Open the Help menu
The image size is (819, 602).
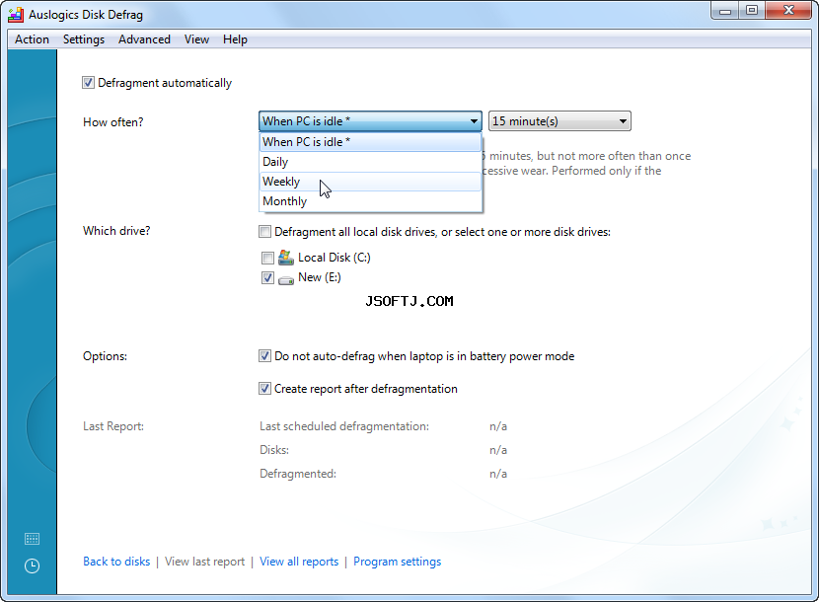[235, 39]
